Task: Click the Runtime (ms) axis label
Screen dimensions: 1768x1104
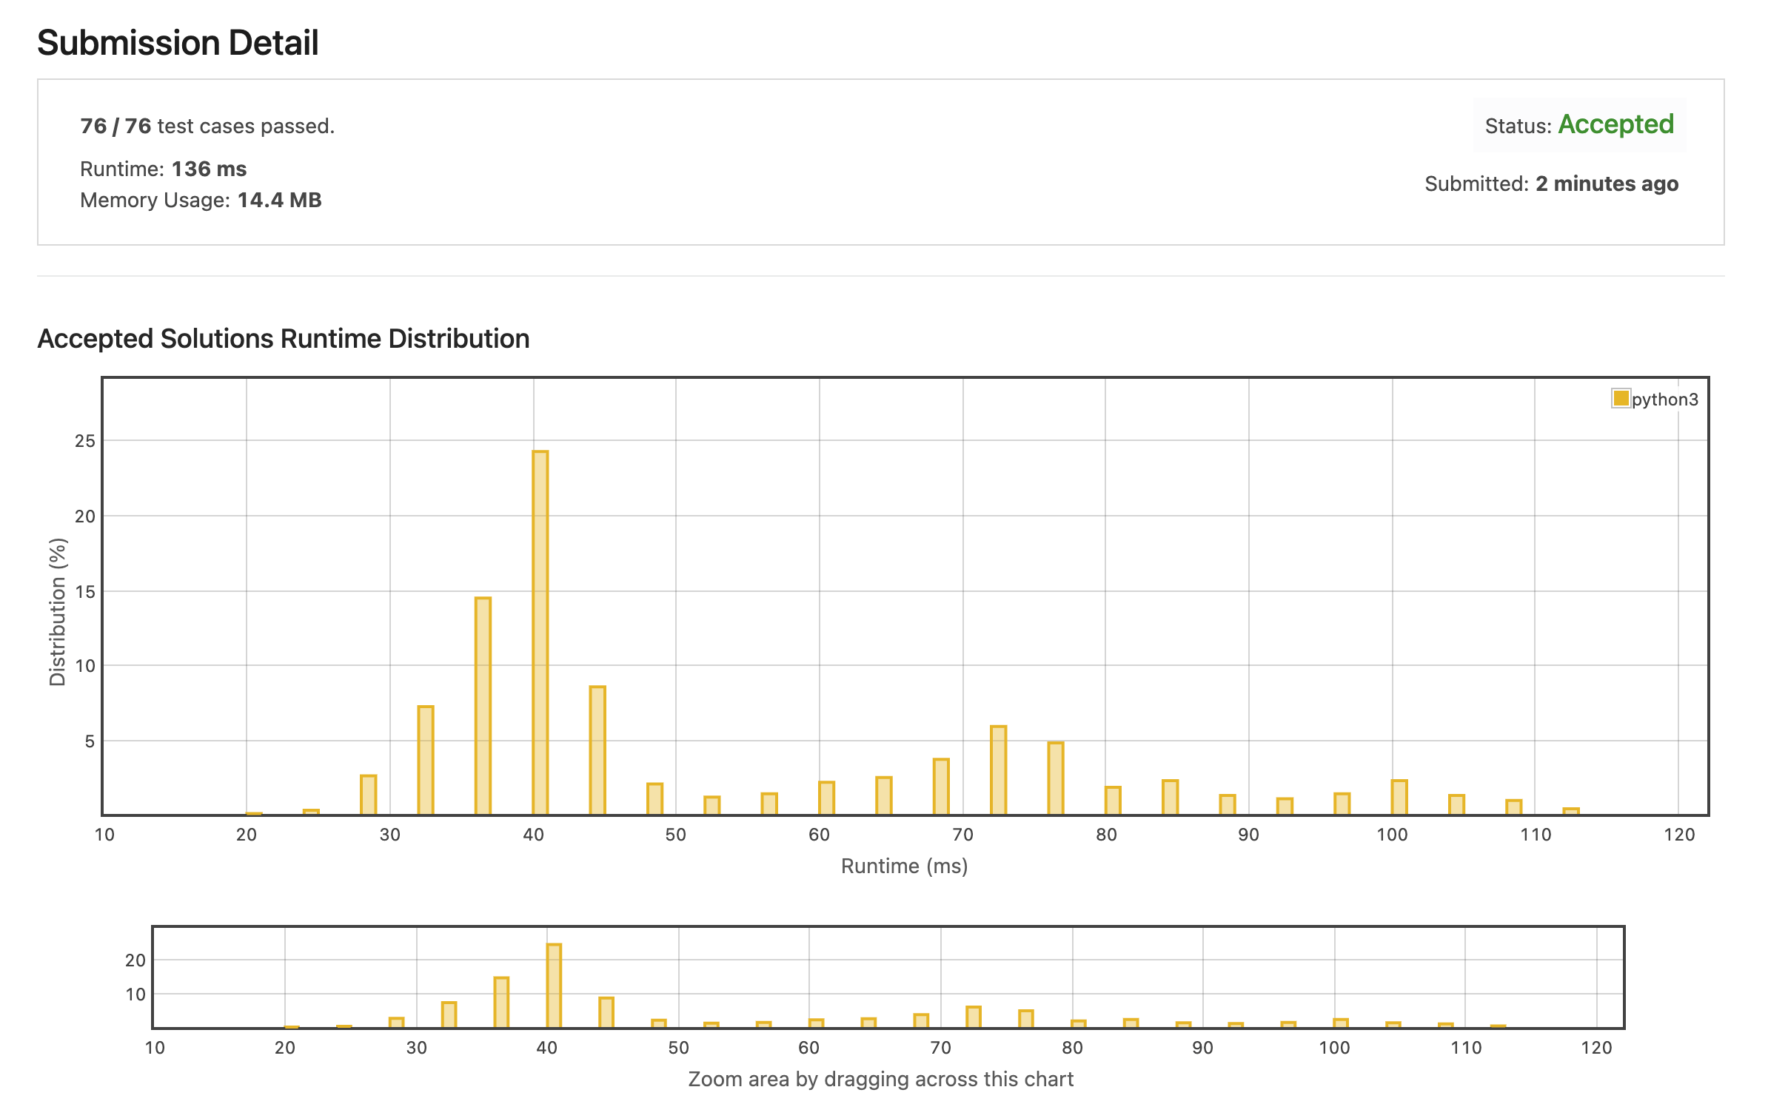Action: tap(904, 866)
